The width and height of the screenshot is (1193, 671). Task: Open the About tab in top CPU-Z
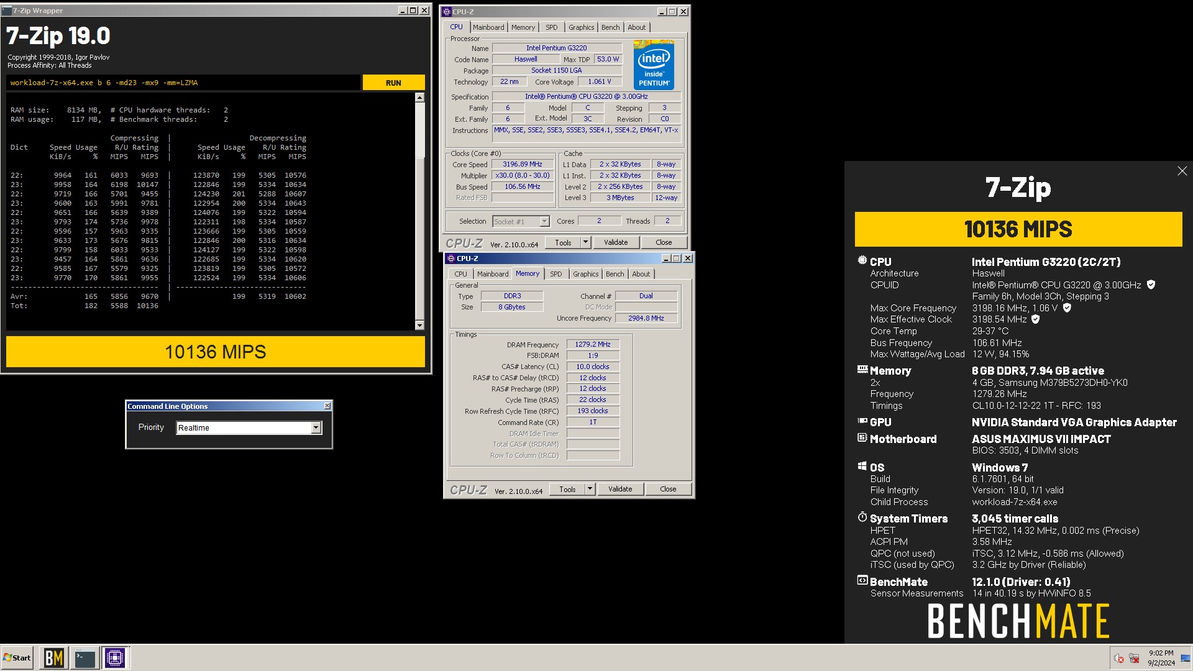(637, 27)
